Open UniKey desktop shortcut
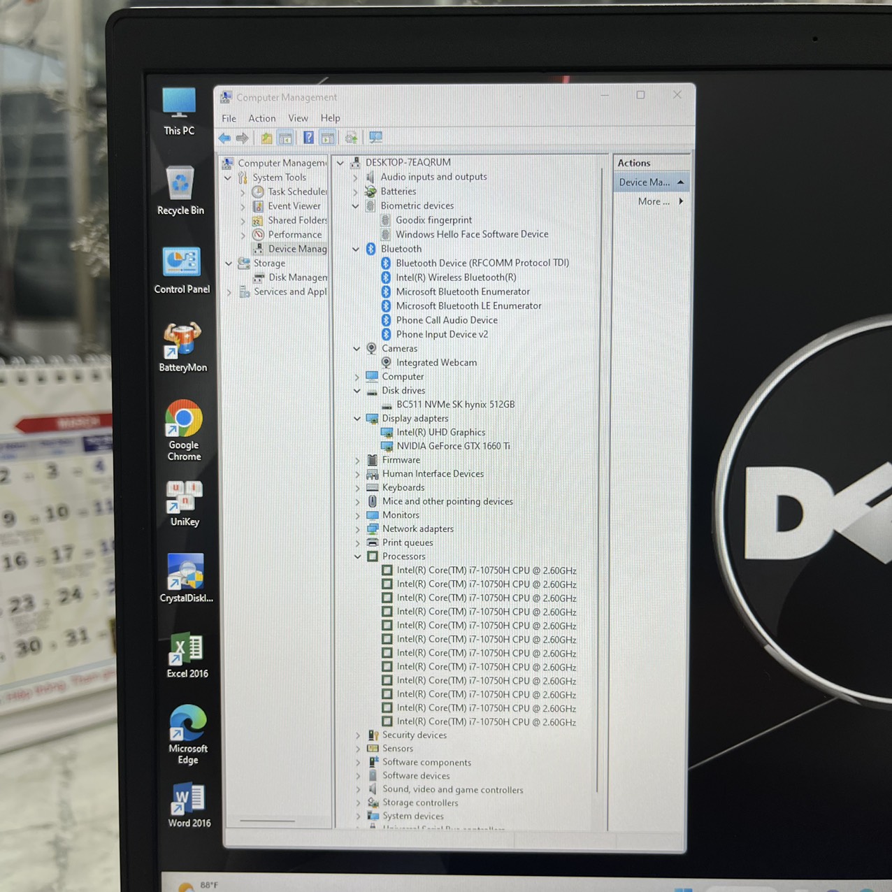This screenshot has height=892, width=892. pyautogui.click(x=185, y=503)
